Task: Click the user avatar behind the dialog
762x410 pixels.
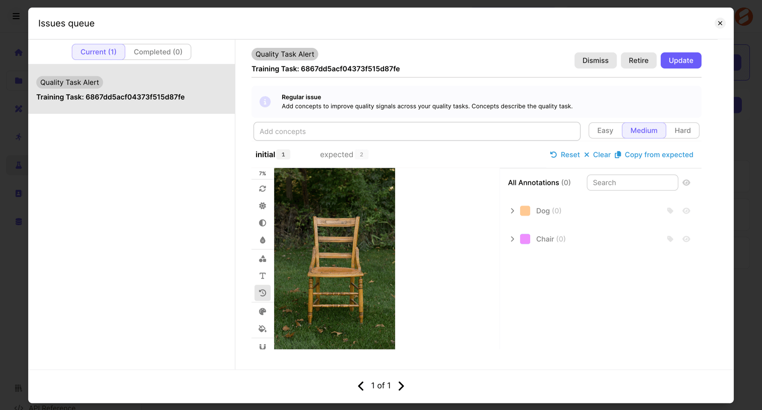Action: click(x=744, y=17)
